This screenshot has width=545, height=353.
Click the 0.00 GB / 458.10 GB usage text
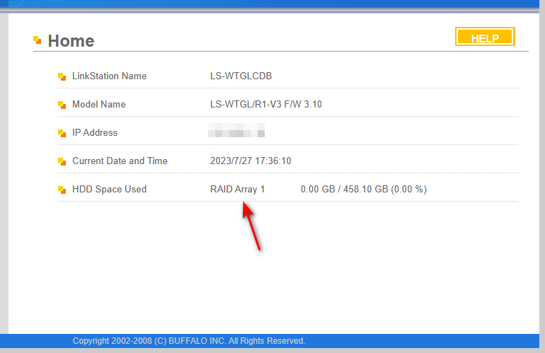[x=363, y=189]
